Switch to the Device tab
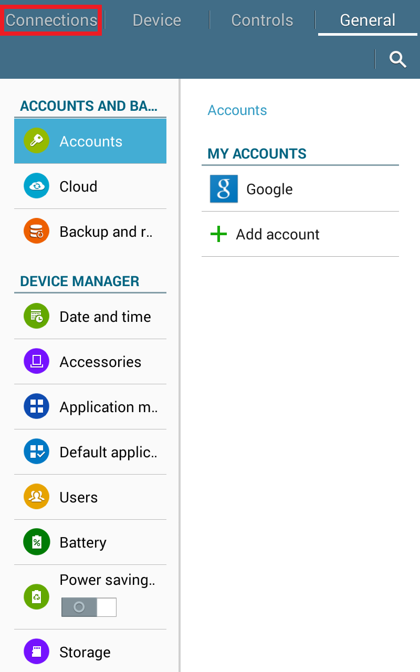 click(156, 20)
